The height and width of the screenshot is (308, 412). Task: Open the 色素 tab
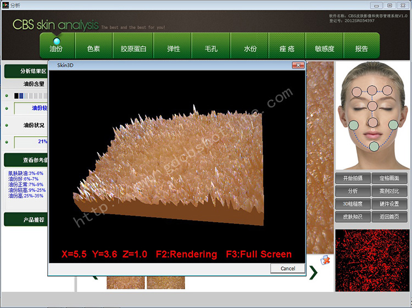[x=94, y=46]
